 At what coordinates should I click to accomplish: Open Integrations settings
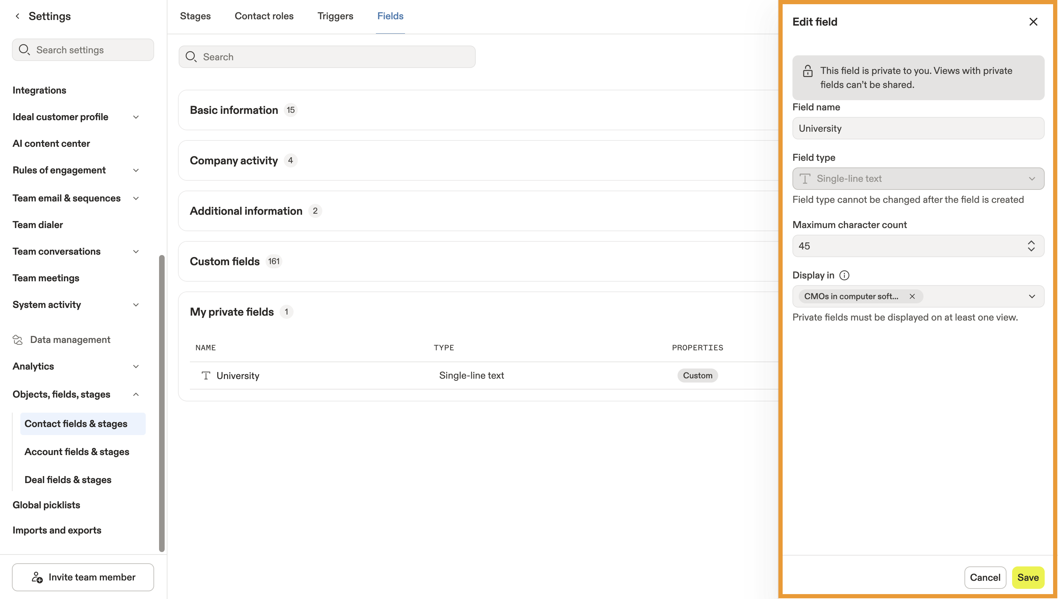(39, 90)
